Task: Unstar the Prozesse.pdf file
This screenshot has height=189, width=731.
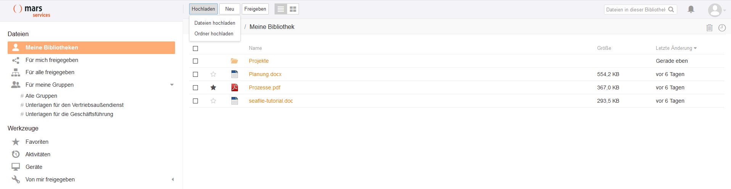Action: click(x=213, y=87)
